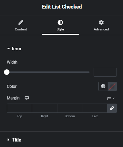
Task: Open the px unit dropdown
Action: click(111, 98)
